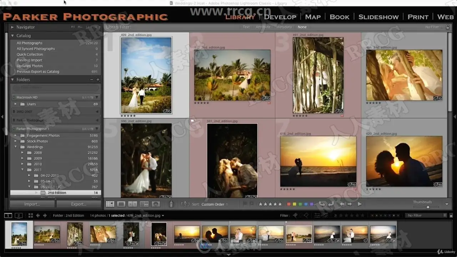Switch to Loupe view in the toolbar
457x257 pixels.
click(x=121, y=204)
